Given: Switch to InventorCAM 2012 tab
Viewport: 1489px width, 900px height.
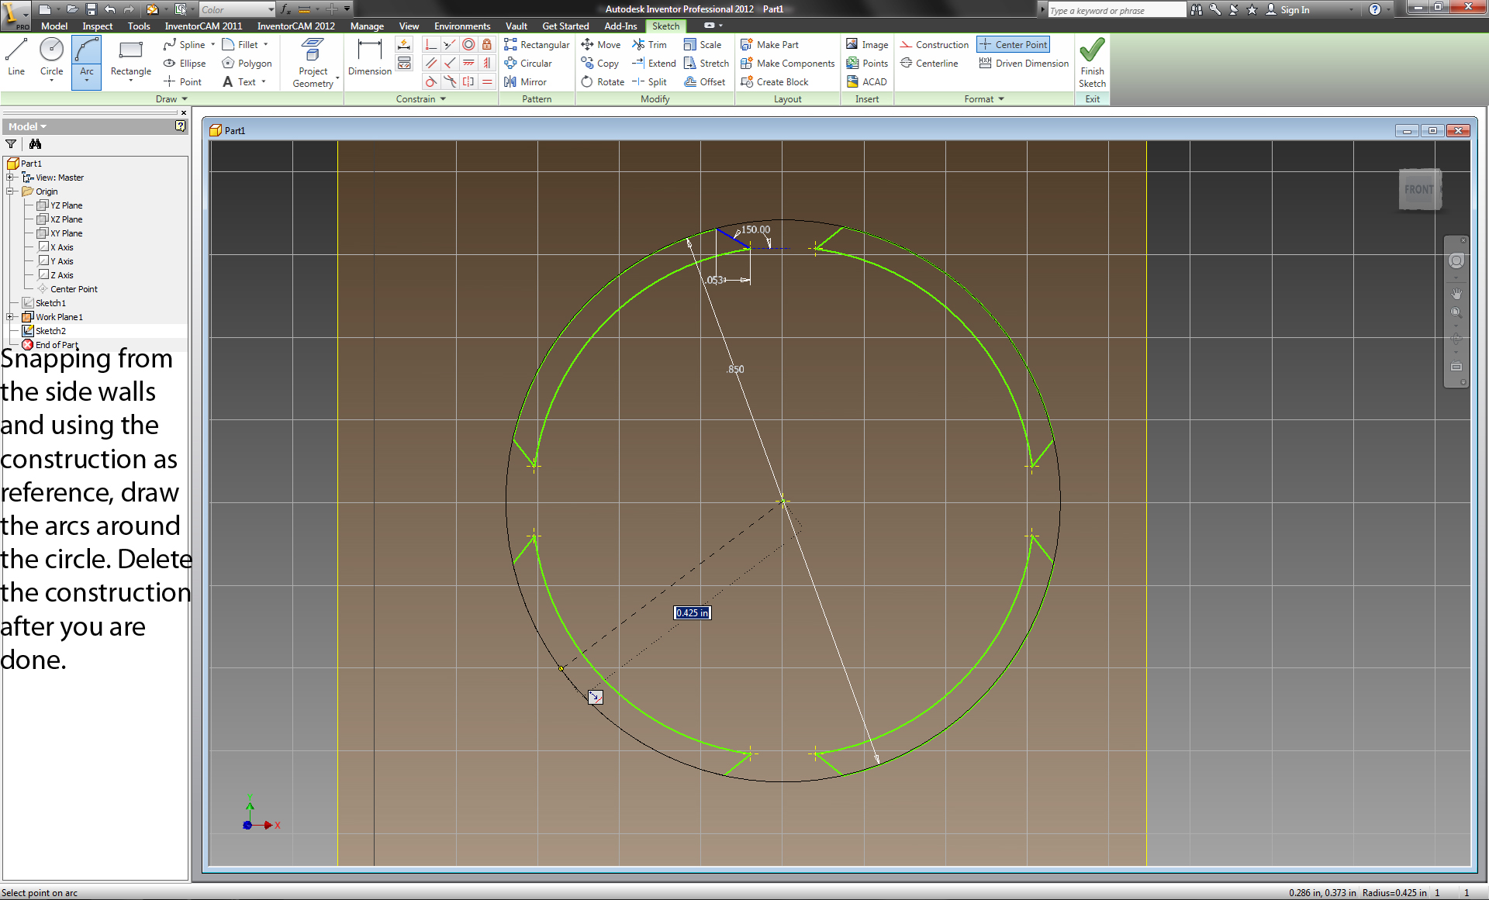Looking at the screenshot, I should pyautogui.click(x=296, y=26).
